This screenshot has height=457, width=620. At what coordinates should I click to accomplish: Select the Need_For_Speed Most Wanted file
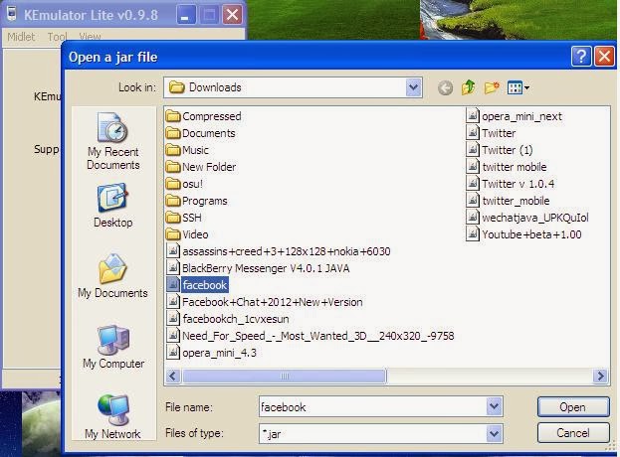pyautogui.click(x=310, y=336)
